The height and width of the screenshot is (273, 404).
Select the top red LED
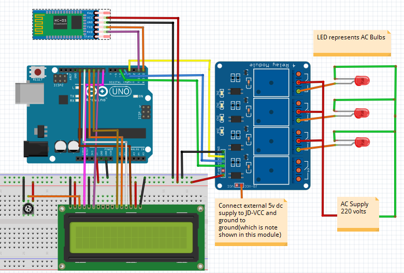[x=362, y=80]
